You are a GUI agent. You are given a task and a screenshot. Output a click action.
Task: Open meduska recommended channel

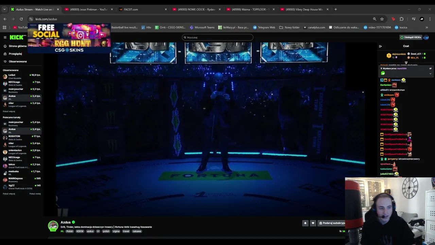coord(22,173)
